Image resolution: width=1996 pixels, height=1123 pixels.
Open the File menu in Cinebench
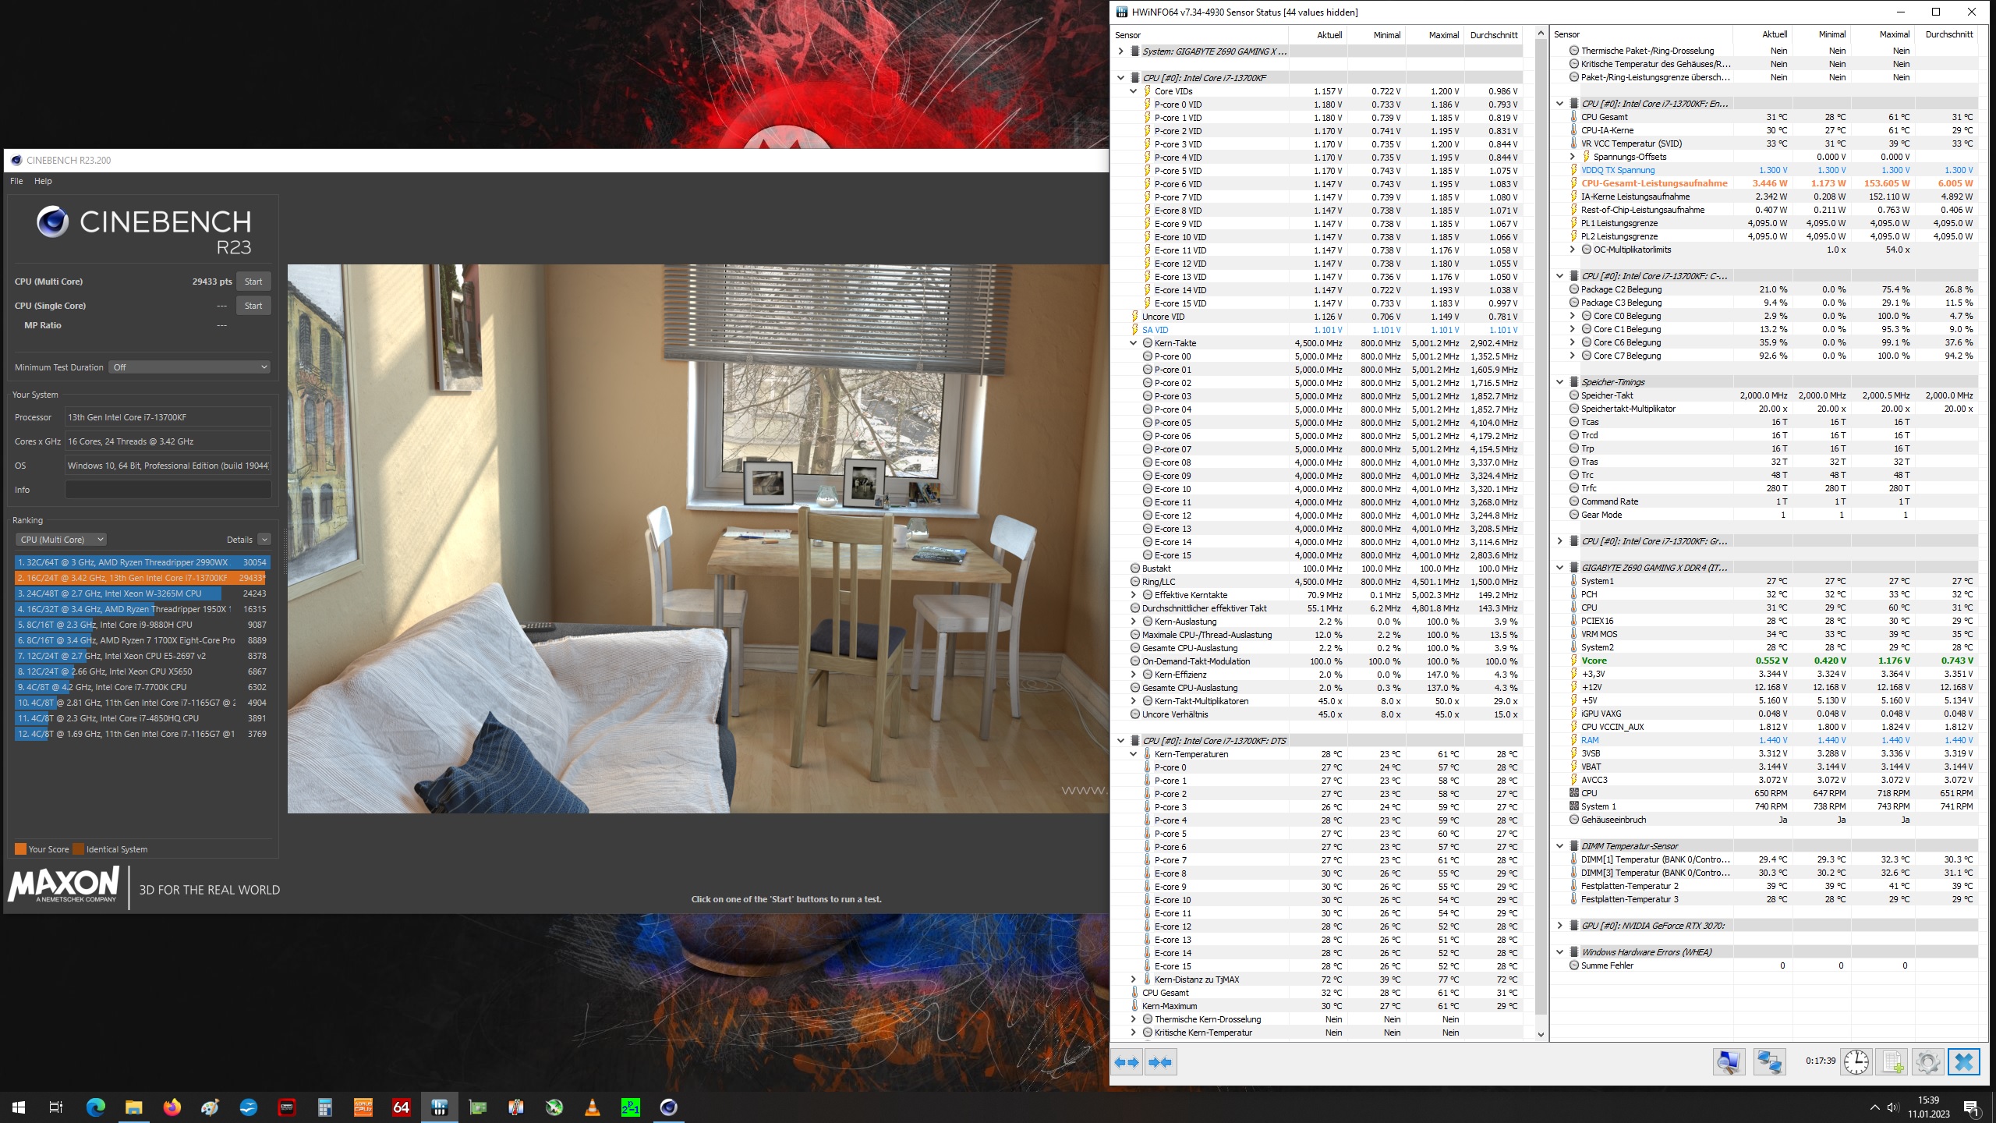pyautogui.click(x=16, y=180)
